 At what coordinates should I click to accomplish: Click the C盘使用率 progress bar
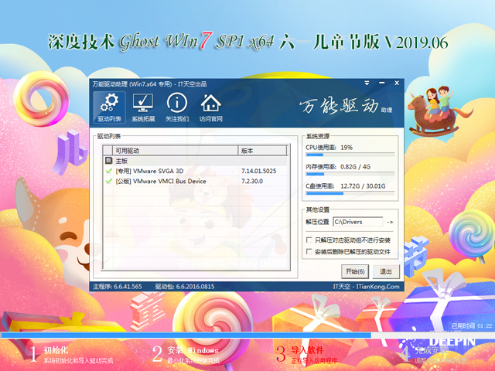click(350, 193)
